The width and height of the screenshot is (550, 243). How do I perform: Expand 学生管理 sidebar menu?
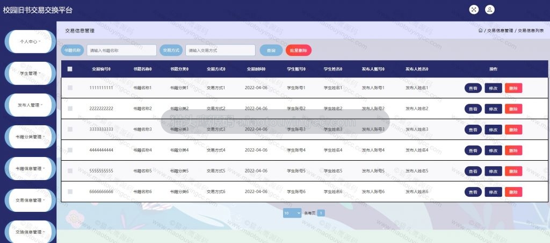(30, 73)
